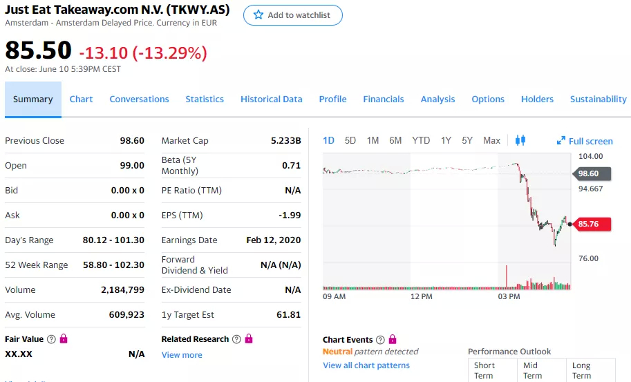Open the Summary tab

[33, 99]
